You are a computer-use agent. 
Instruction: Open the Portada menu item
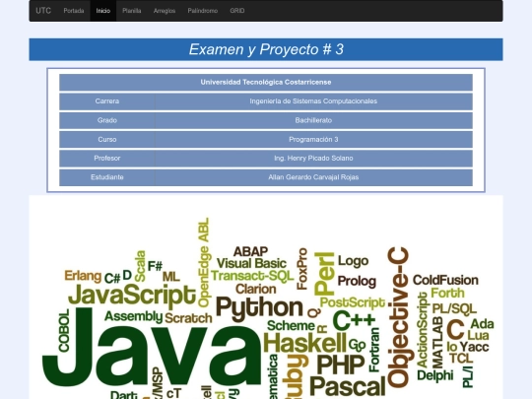click(x=74, y=11)
